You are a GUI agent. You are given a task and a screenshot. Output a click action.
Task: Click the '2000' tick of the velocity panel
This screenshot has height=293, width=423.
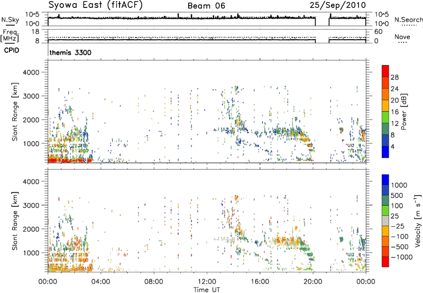[x=31, y=229]
